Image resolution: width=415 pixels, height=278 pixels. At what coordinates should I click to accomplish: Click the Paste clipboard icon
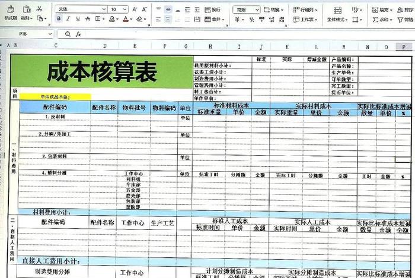27,9
